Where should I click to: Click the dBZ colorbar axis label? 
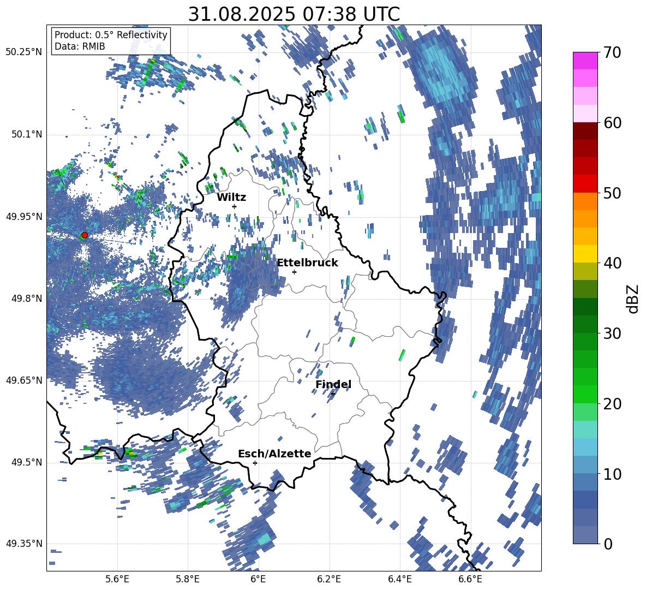633,299
